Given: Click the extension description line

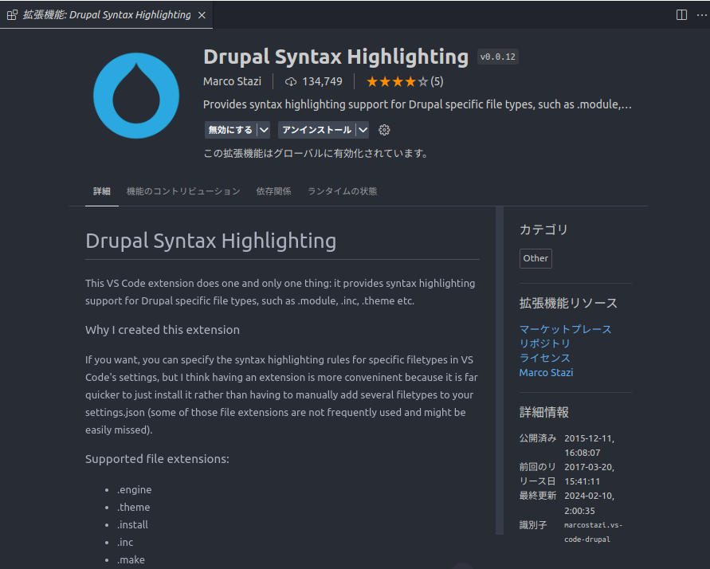Looking at the screenshot, I should (417, 104).
